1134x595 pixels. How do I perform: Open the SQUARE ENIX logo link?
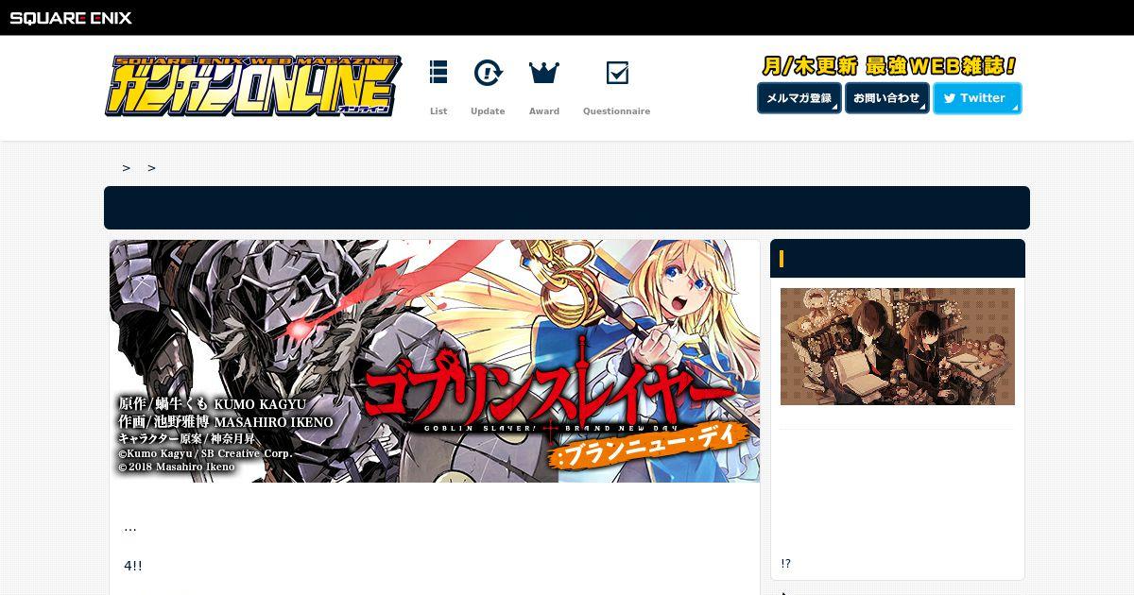click(71, 17)
